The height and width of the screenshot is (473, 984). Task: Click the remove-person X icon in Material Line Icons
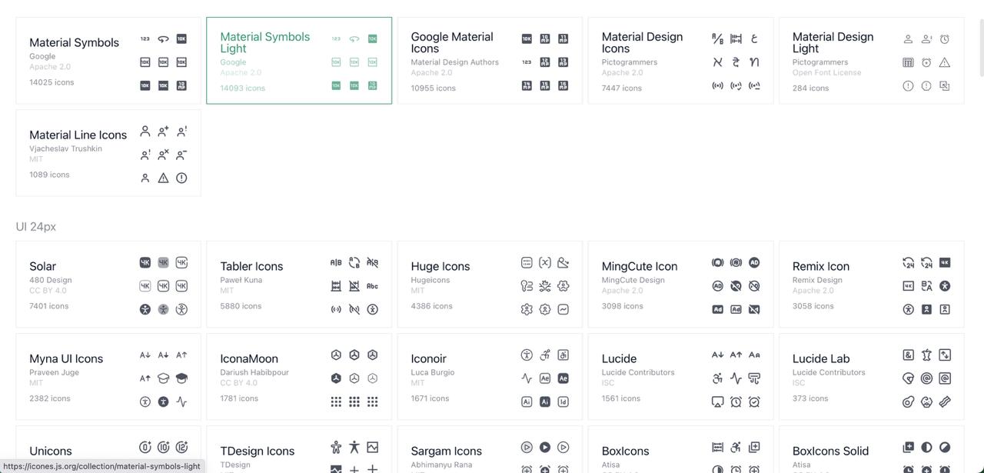(x=163, y=155)
